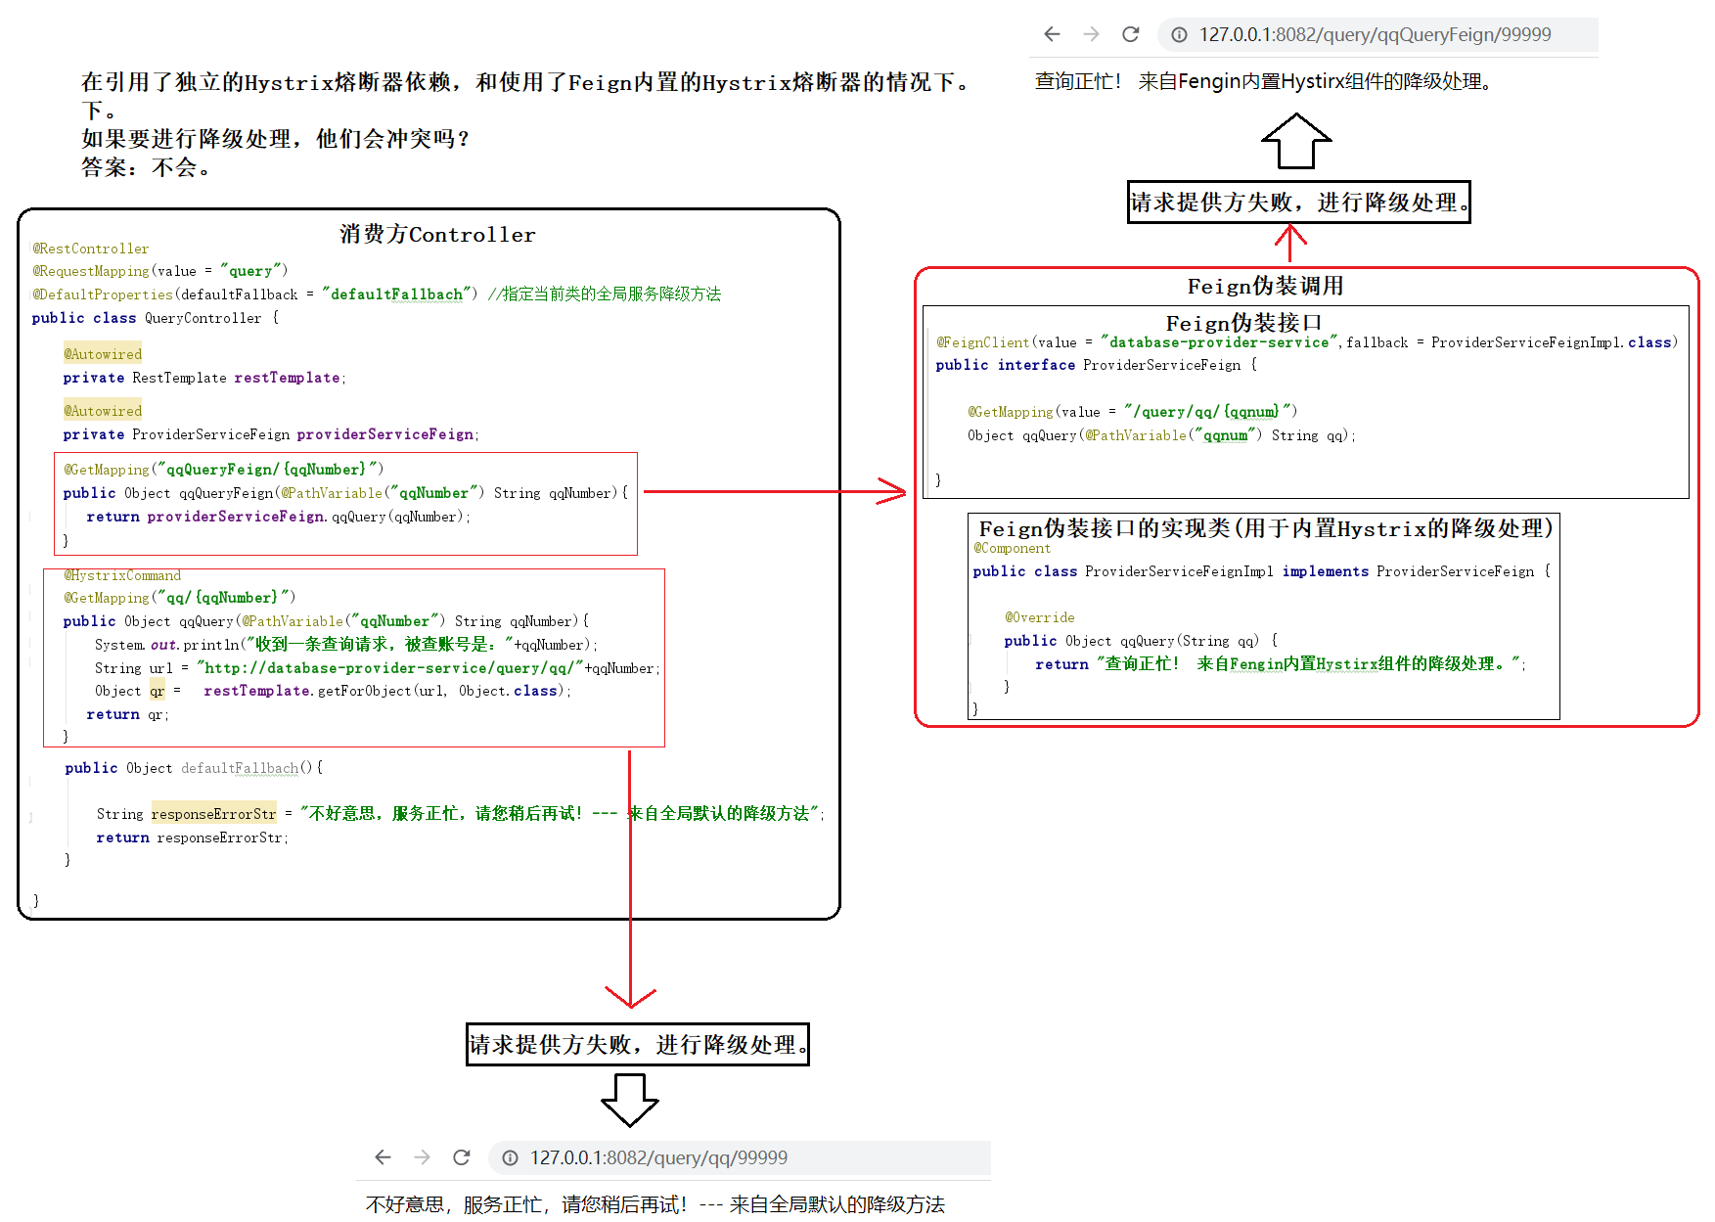
Task: Click 'return responseErrorStr;' line
Action: [192, 837]
